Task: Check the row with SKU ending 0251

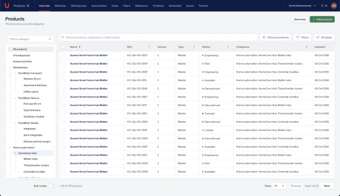Action: pos(63,113)
